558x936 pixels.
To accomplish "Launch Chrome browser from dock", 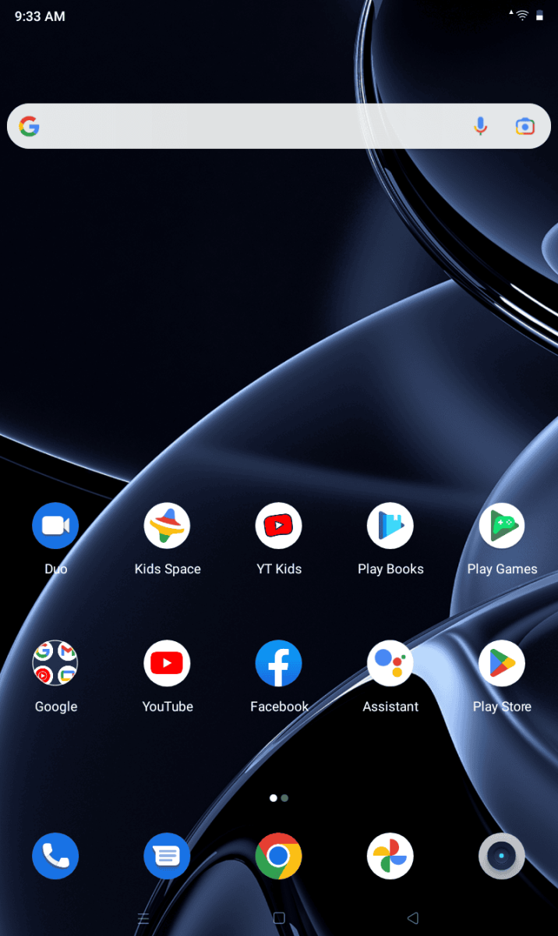I will [x=279, y=856].
